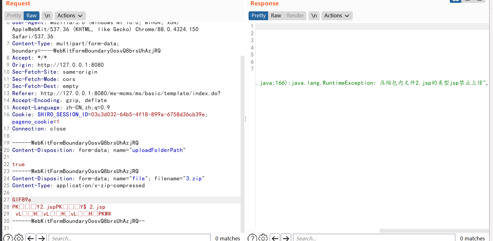
Task: Click the 'uploadFolderPath' parameter name
Action: point(157,150)
